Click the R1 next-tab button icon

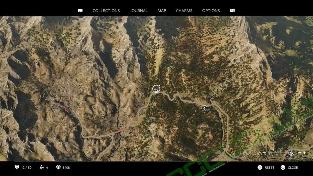pos(232,11)
